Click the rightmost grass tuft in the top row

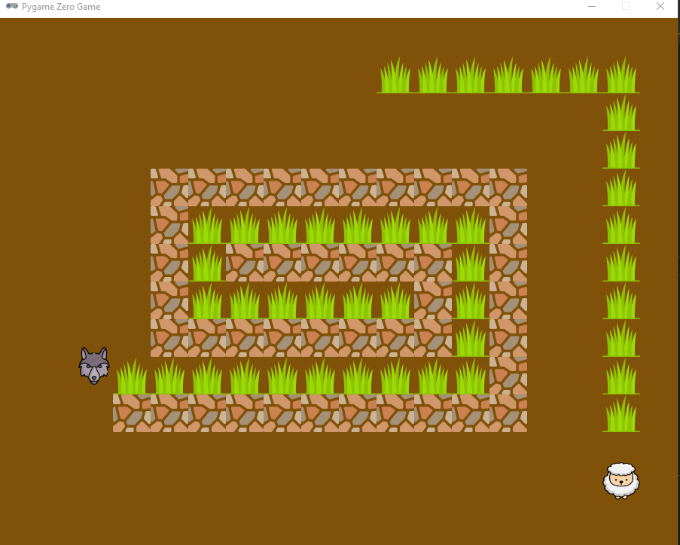pos(621,75)
